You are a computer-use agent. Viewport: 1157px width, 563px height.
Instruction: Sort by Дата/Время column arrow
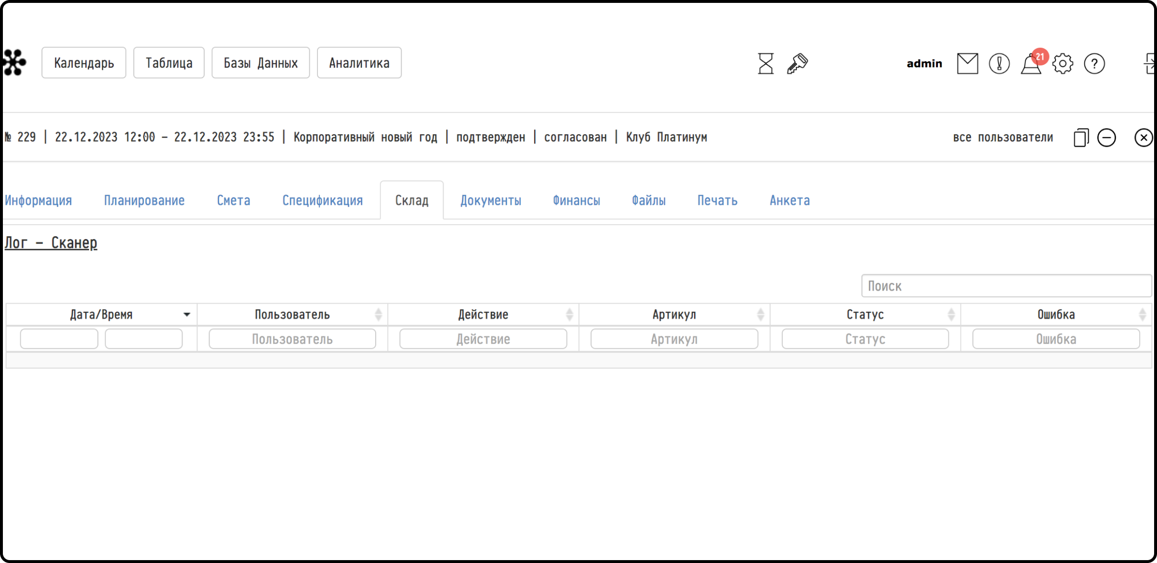point(187,315)
